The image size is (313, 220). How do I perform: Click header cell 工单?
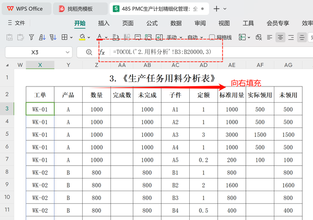point(40,95)
